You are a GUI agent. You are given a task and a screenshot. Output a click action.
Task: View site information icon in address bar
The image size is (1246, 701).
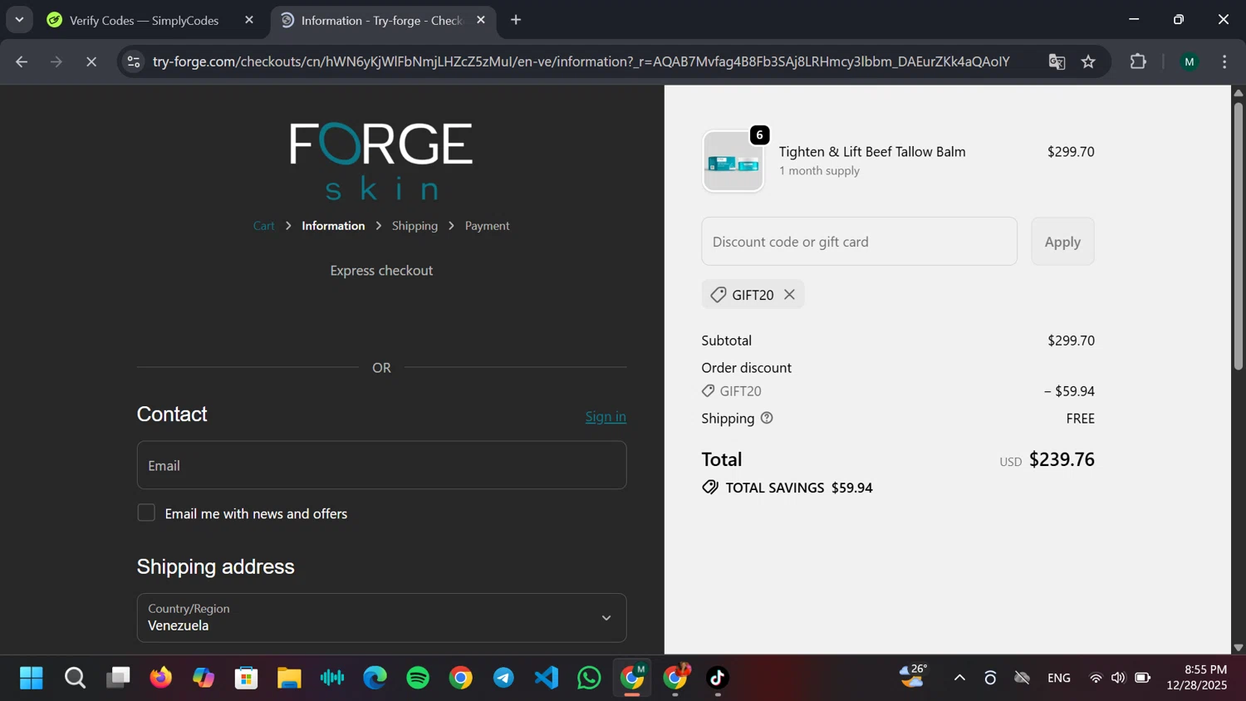click(134, 61)
